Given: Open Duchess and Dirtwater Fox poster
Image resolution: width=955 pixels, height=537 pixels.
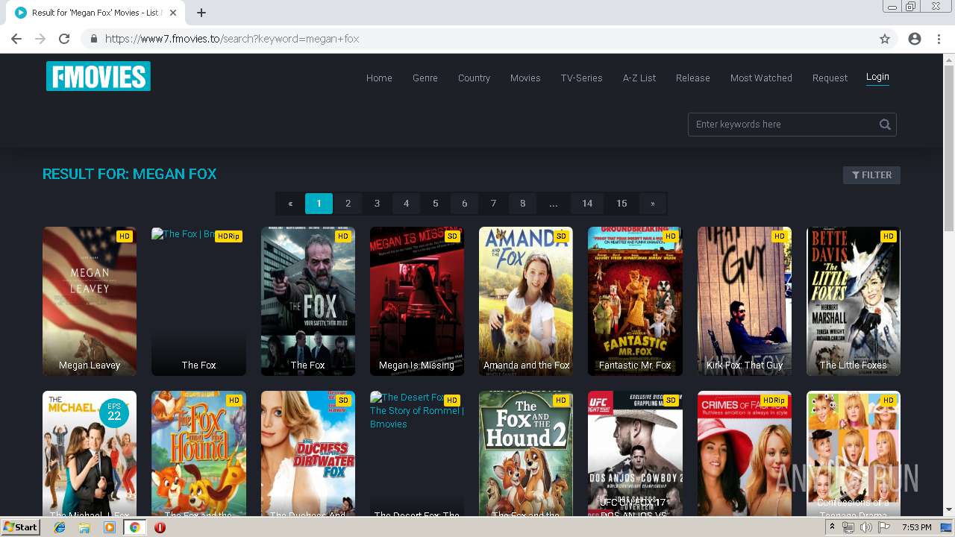Looking at the screenshot, I should [x=308, y=453].
